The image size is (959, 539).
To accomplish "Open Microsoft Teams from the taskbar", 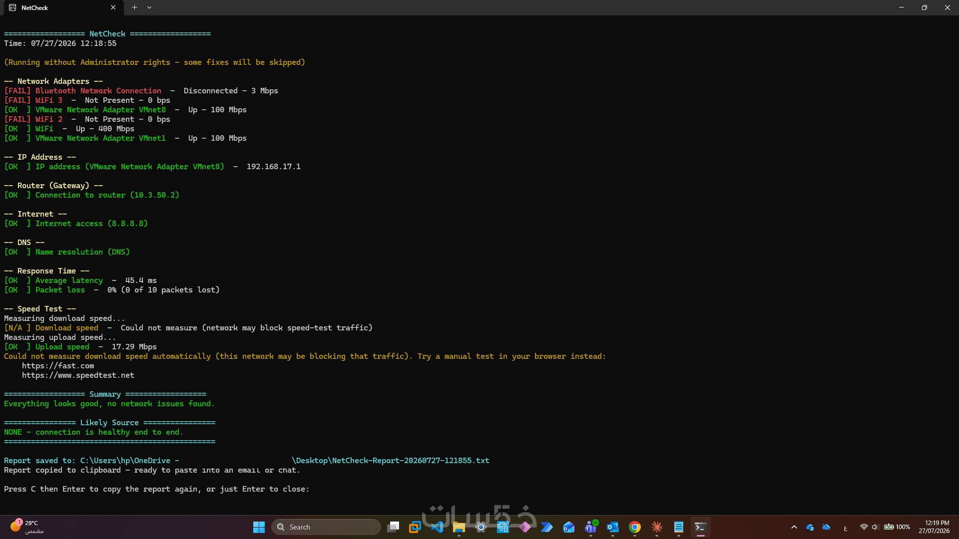I will (591, 527).
